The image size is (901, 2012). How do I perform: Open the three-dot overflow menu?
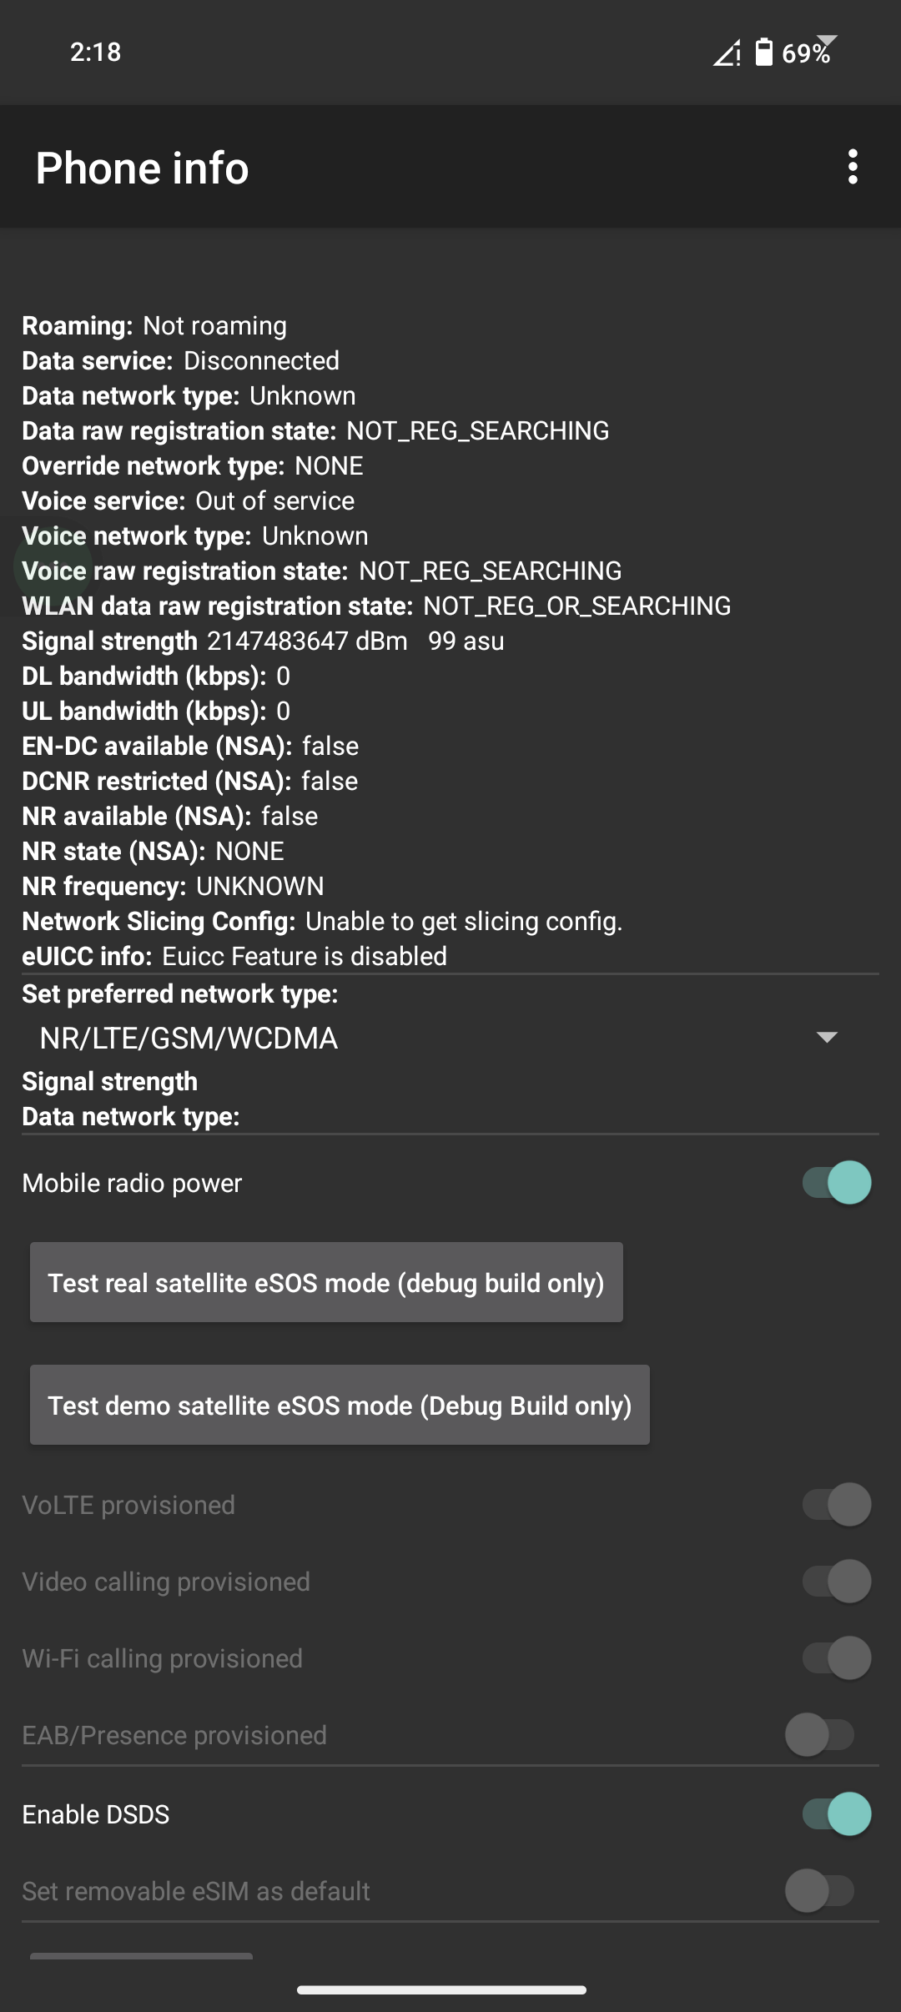tap(852, 167)
